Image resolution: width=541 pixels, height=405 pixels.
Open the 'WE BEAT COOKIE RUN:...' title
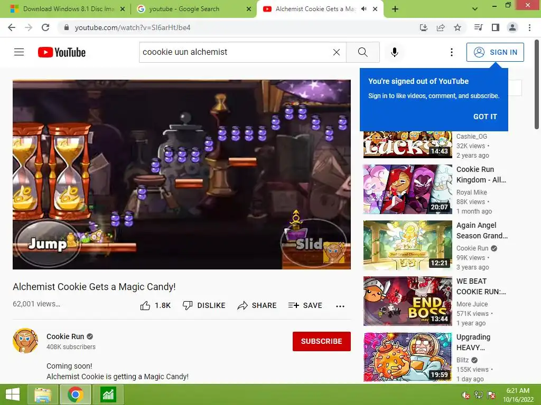tap(481, 286)
